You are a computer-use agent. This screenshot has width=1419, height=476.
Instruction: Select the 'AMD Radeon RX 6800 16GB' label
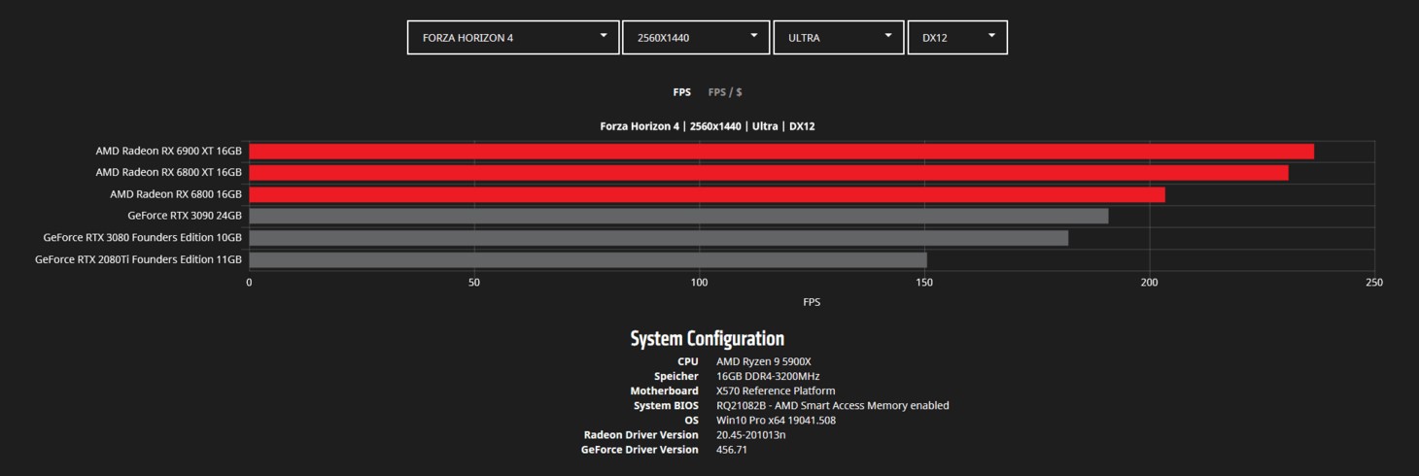(176, 194)
